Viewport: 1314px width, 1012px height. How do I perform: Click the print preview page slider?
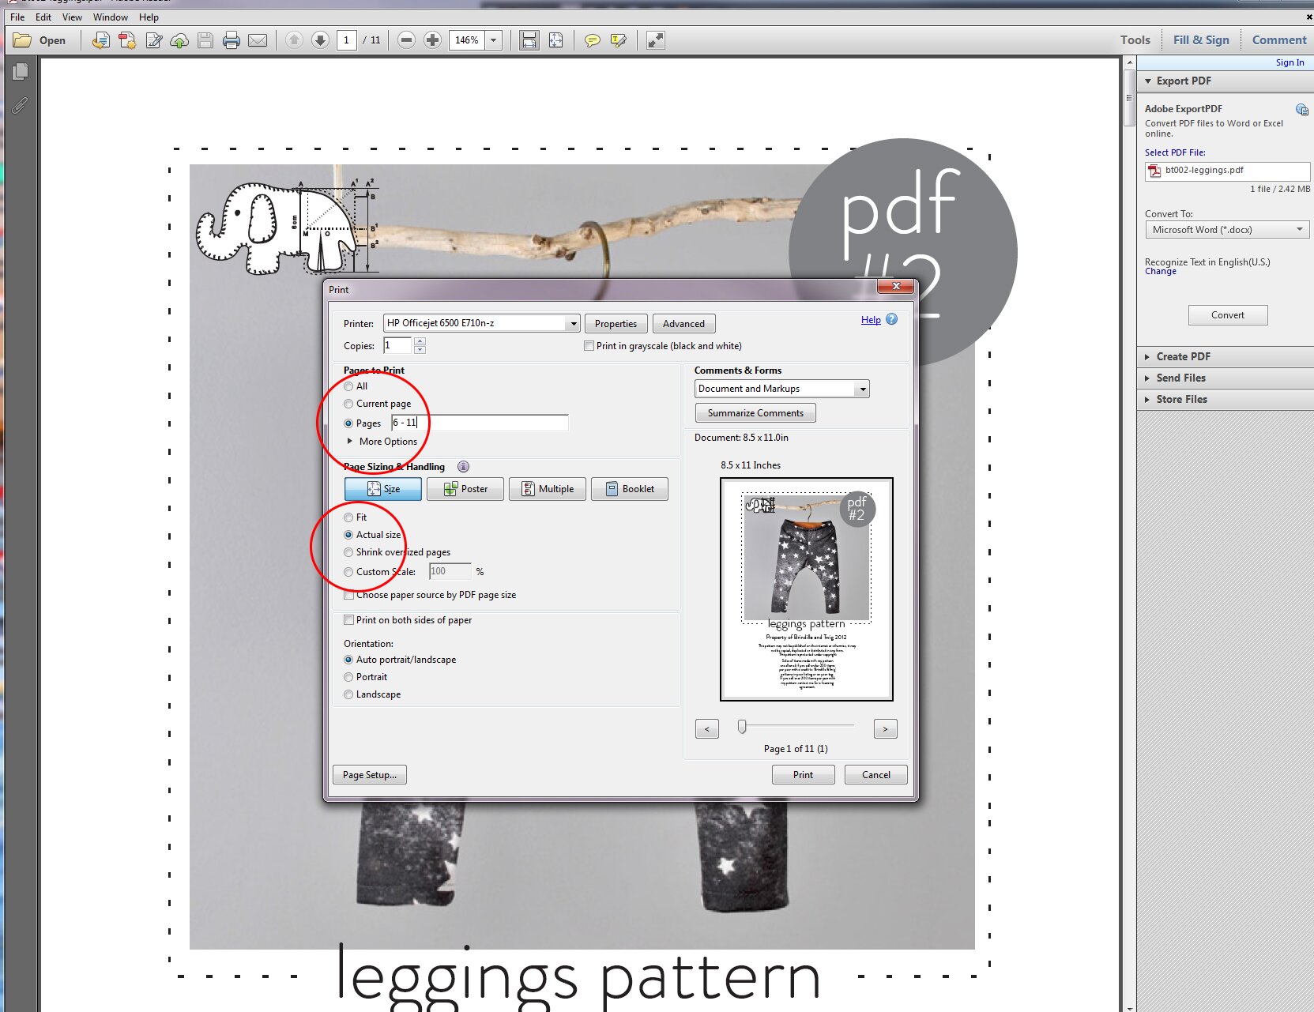coord(742,726)
